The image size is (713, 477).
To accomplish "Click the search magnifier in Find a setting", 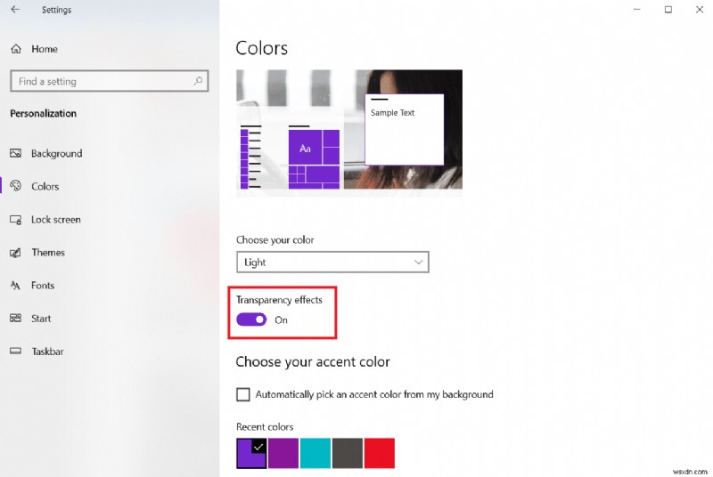I will (x=198, y=81).
